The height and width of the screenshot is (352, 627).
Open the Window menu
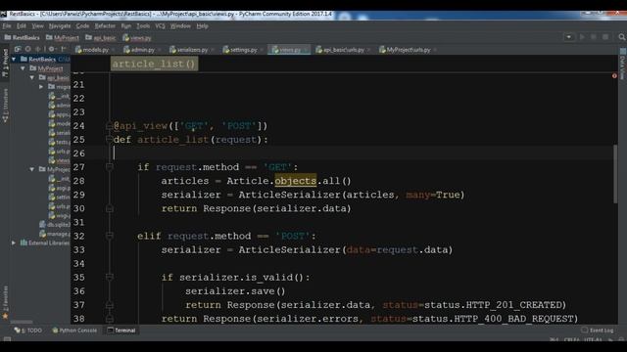pyautogui.click(x=180, y=26)
